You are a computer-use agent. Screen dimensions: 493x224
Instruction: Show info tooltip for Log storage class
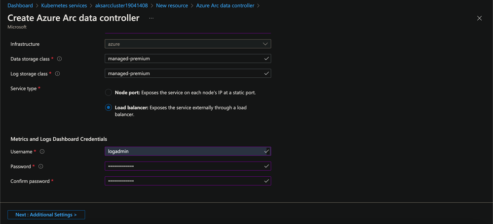[x=57, y=74]
